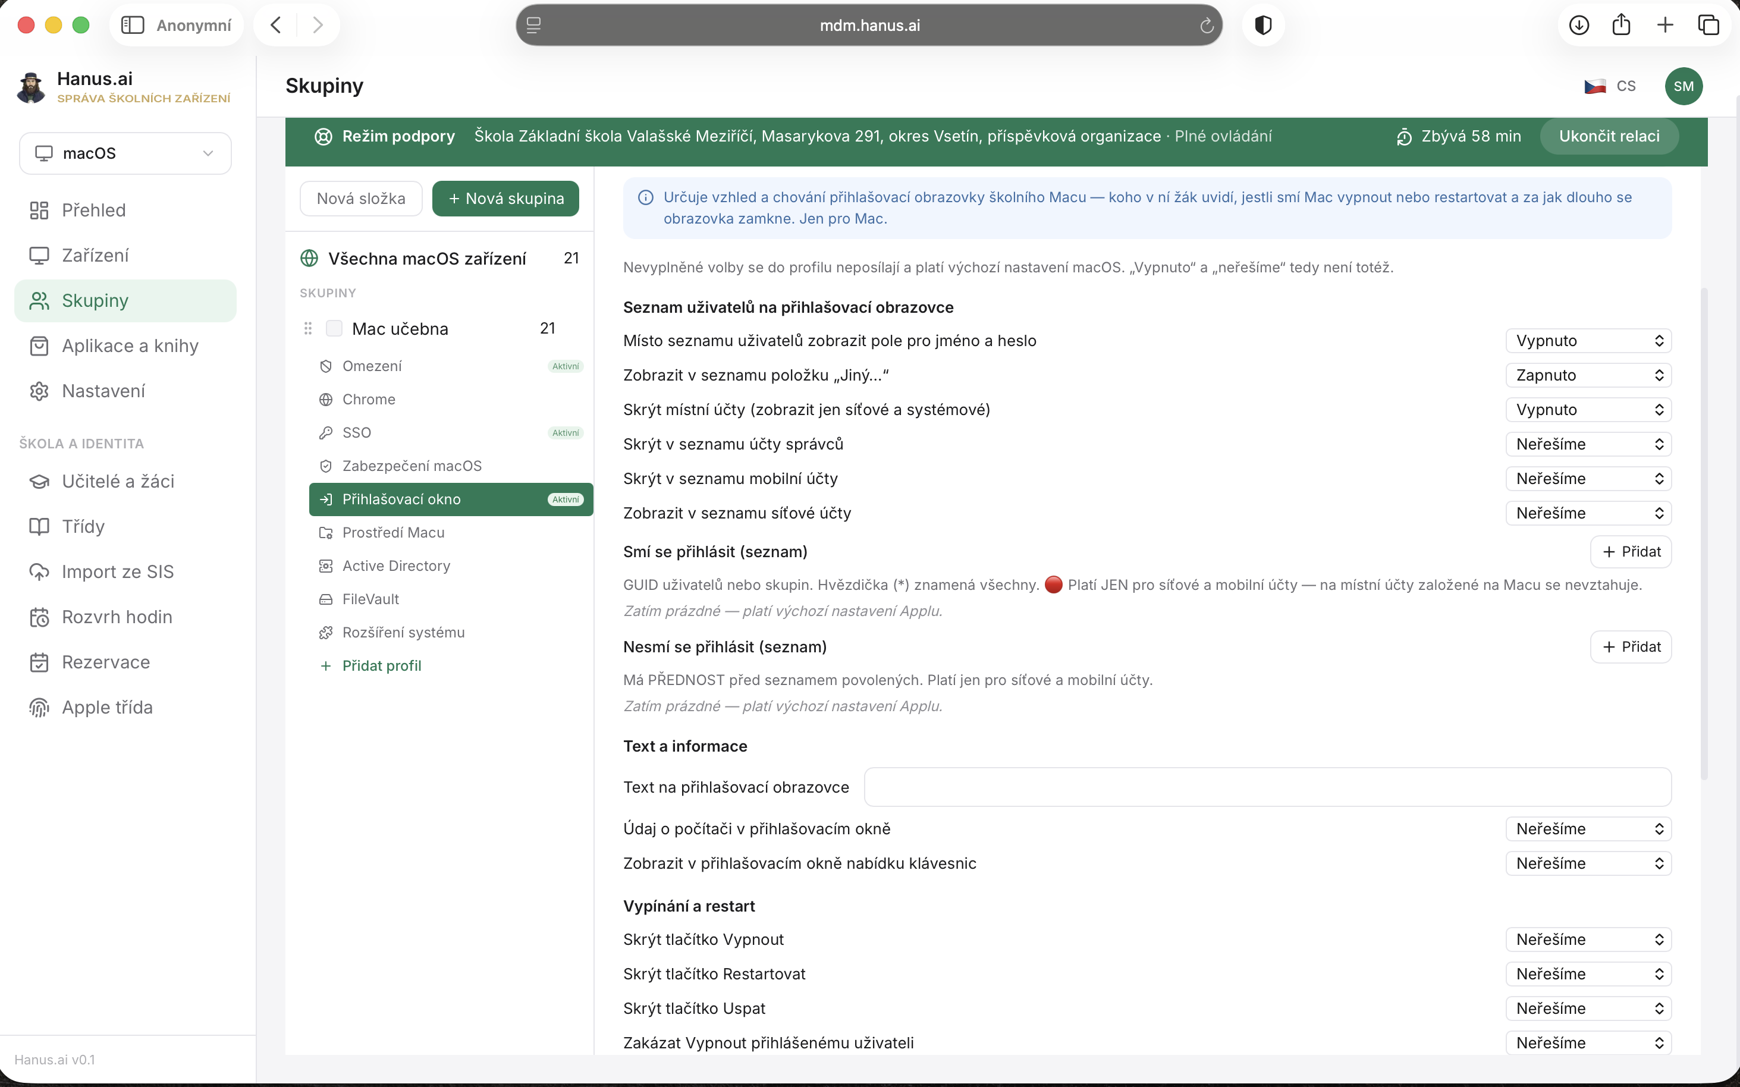Click the timer icon next to Zbývá 58 min
Viewport: 1740px width, 1087px height.
[1404, 137]
